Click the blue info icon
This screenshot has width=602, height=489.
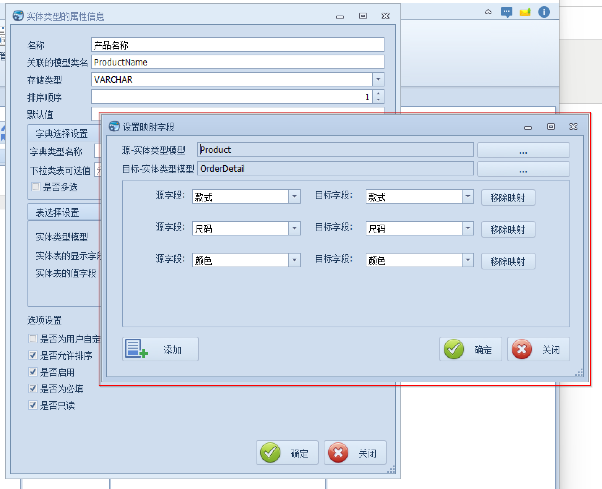coord(544,12)
